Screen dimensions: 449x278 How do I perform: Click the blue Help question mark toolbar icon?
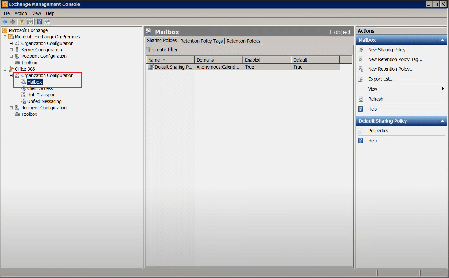pos(39,22)
